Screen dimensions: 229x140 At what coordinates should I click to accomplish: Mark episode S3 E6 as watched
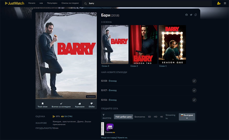[x=194, y=100]
